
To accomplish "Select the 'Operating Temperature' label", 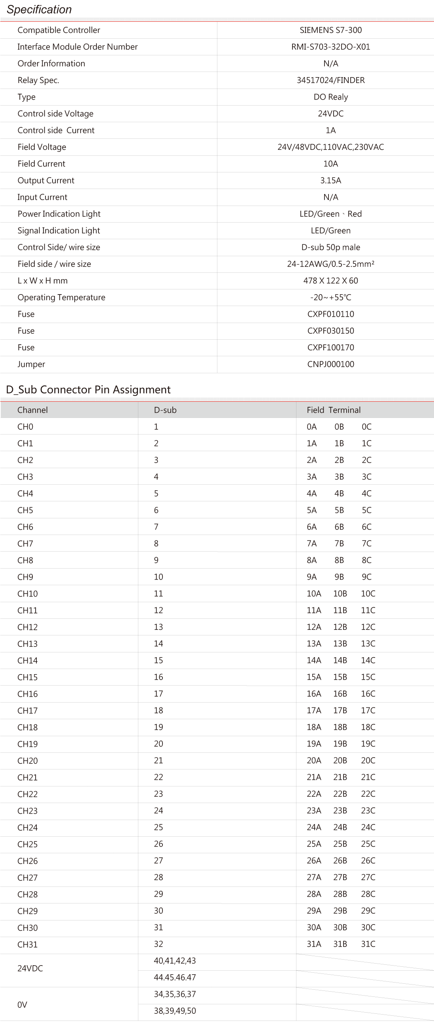I will coord(61,297).
